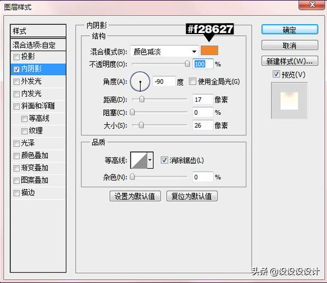Click the distance field showing 17
Viewport: 327px width, 283px height.
pyautogui.click(x=203, y=99)
